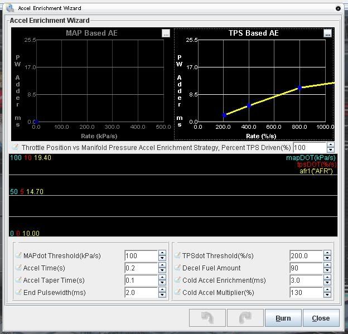Increase Cold Accel Multiplier value
Viewport: 348px width, 334px height.
click(x=327, y=290)
